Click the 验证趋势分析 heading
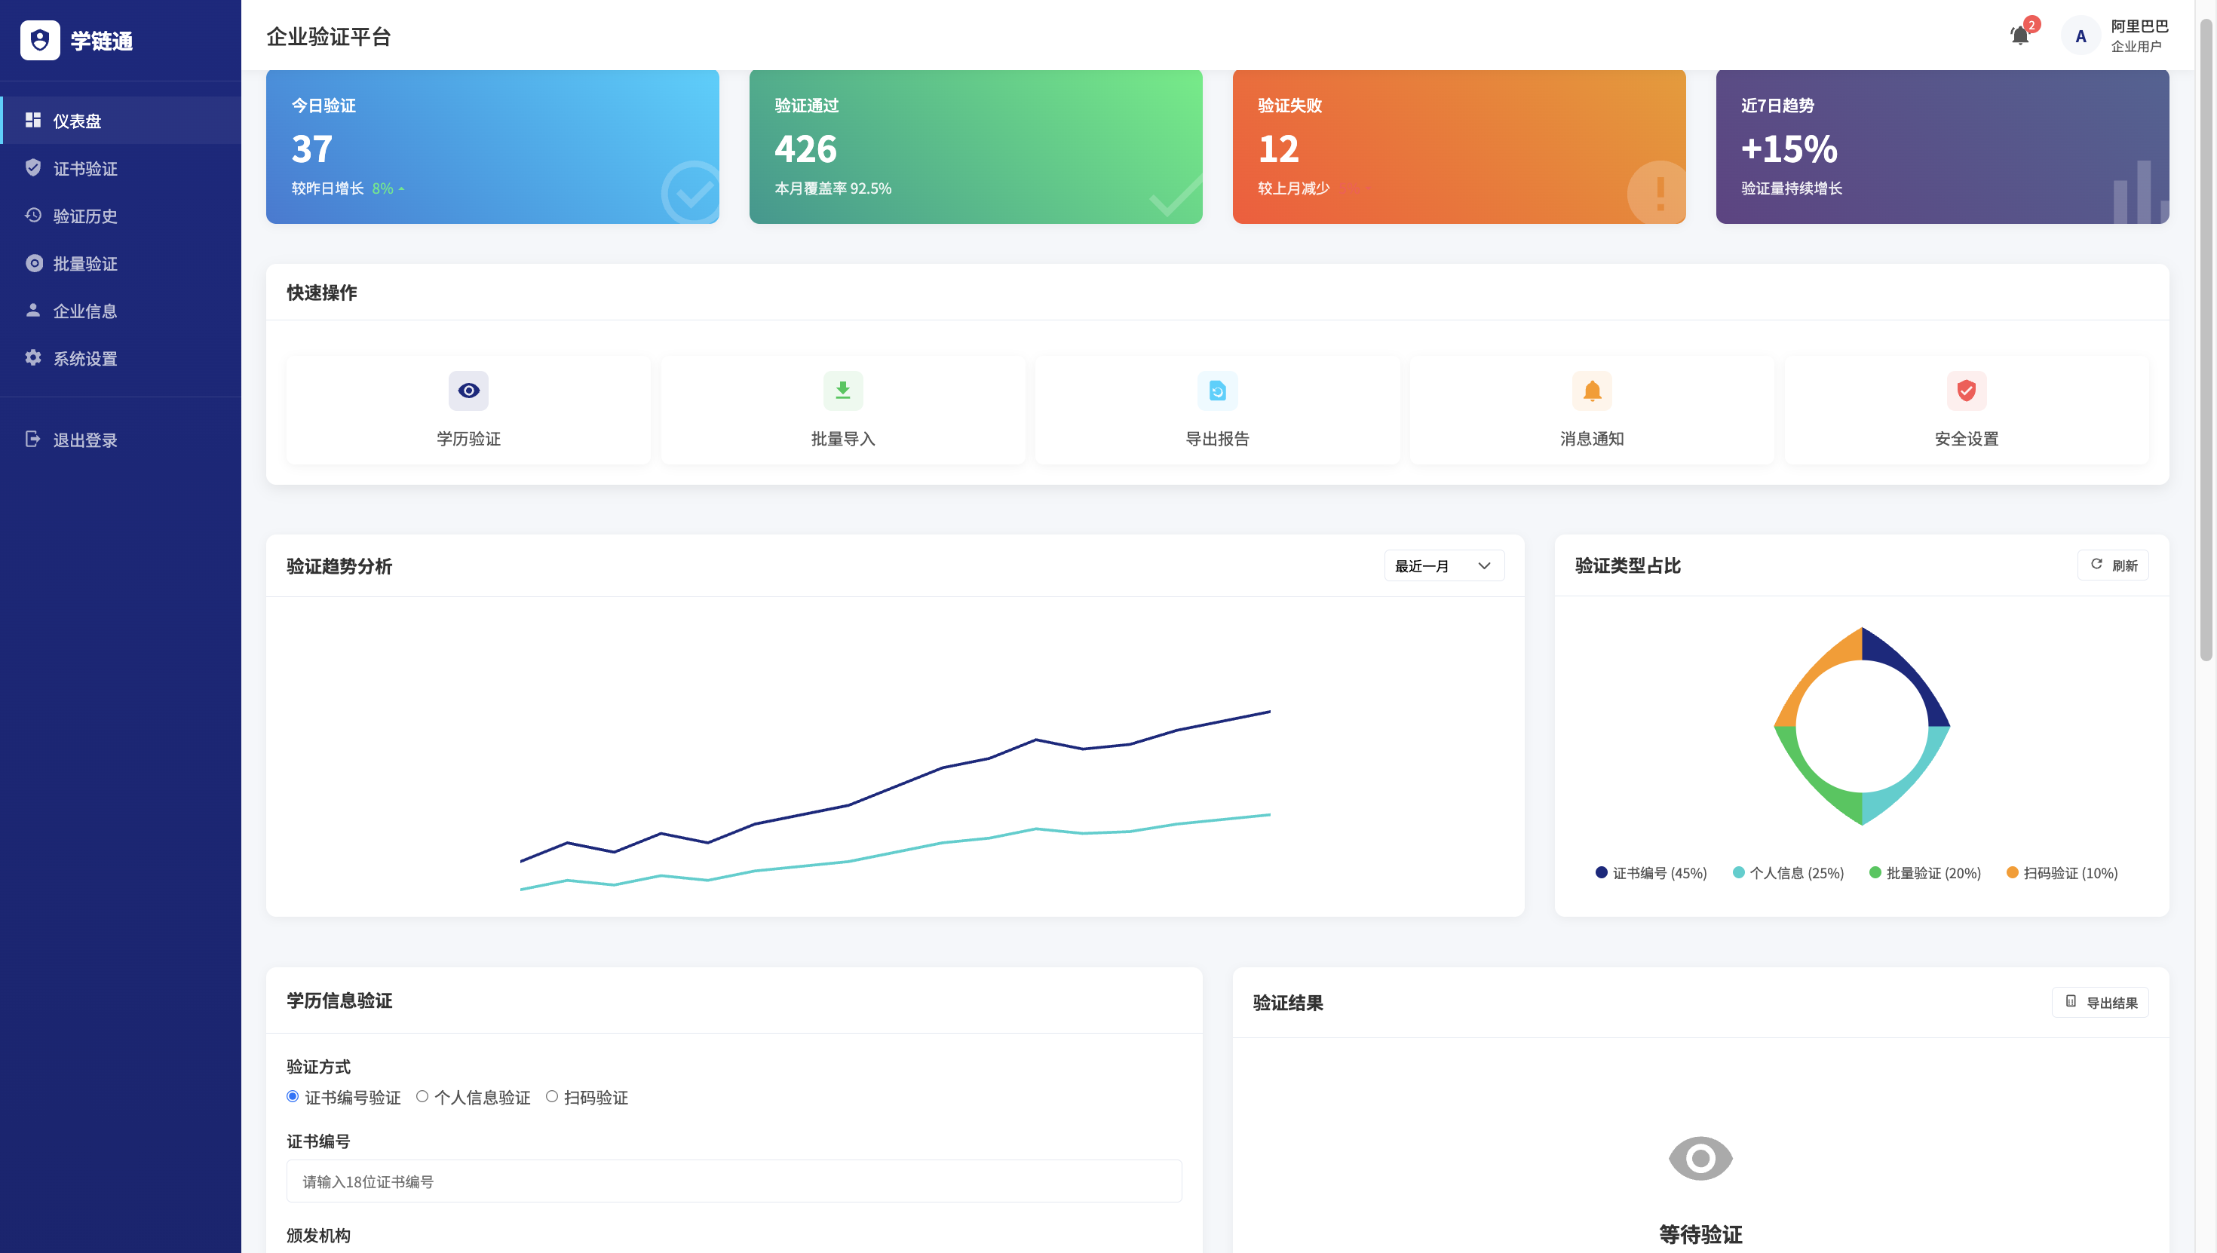The height and width of the screenshot is (1253, 2217). [339, 566]
